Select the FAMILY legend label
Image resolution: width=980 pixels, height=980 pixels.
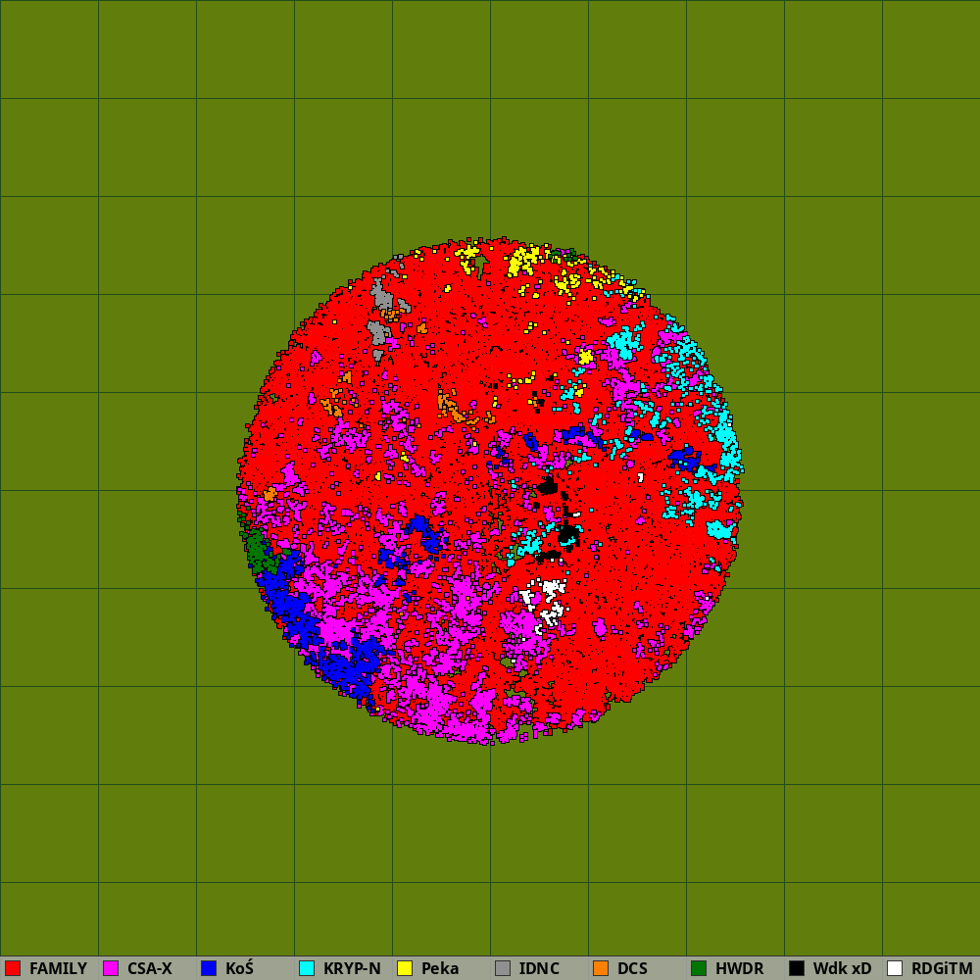point(58,969)
